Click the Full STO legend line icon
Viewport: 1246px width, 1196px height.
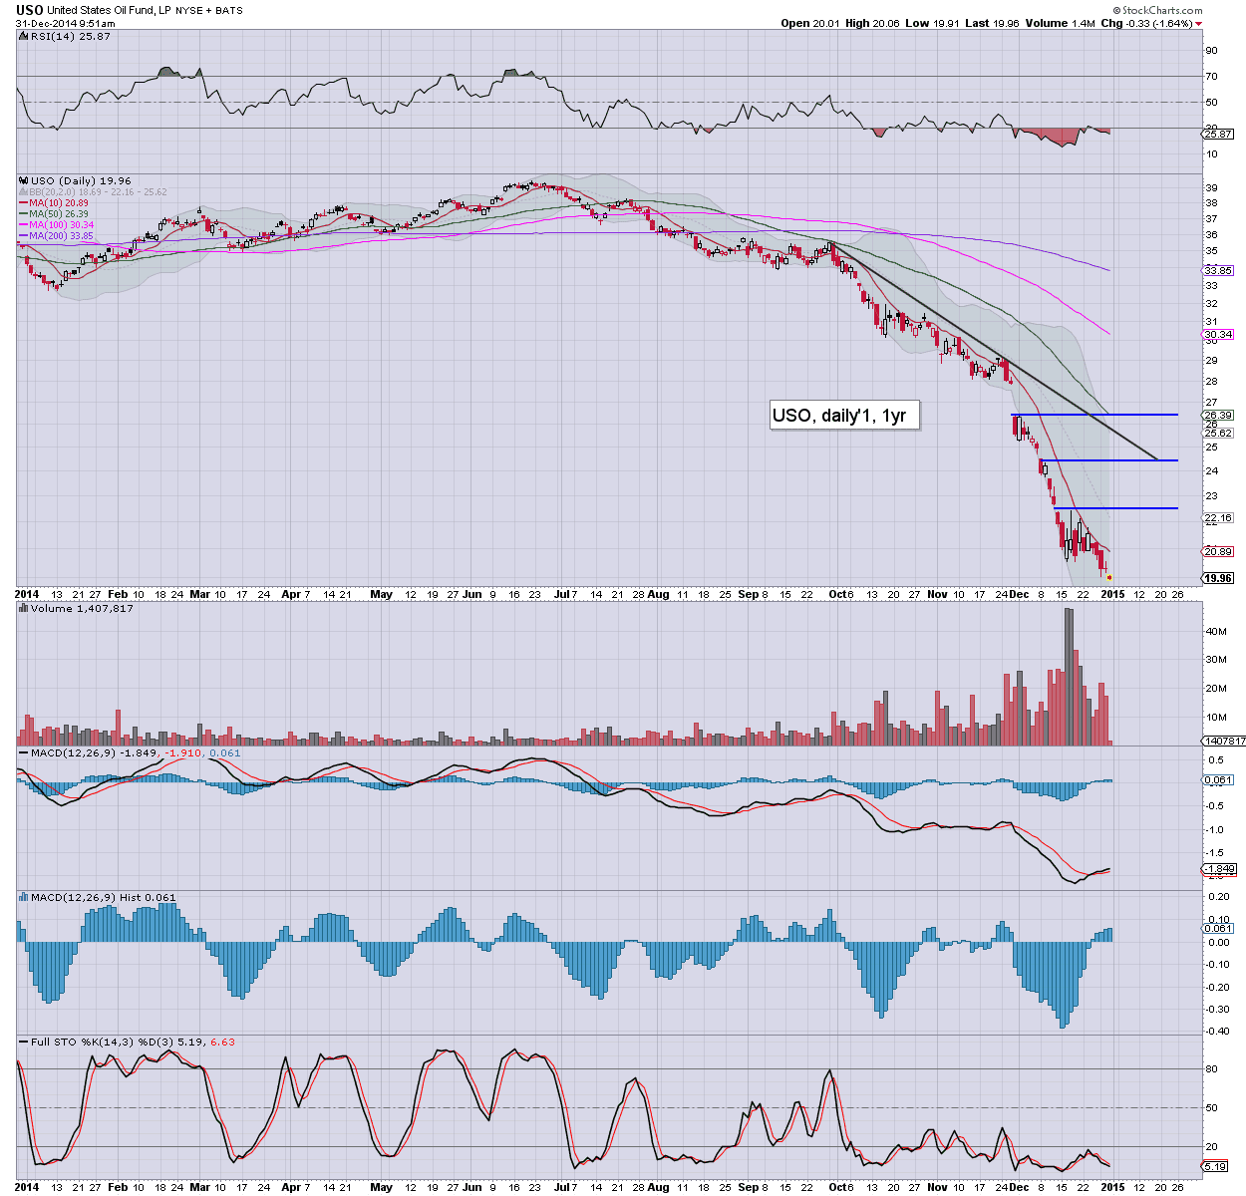click(24, 1042)
